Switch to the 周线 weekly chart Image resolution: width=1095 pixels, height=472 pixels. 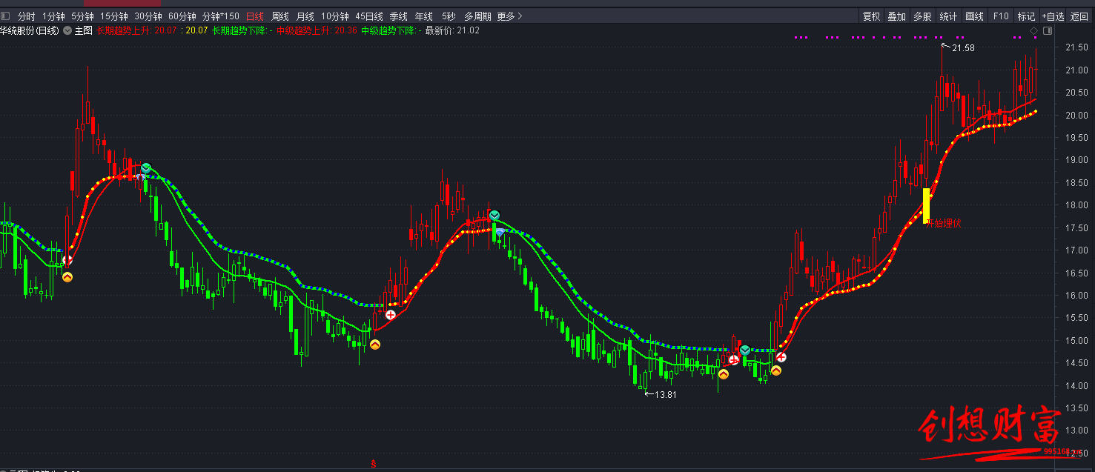[x=280, y=16]
